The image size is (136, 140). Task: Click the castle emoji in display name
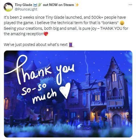click(x=35, y=5)
